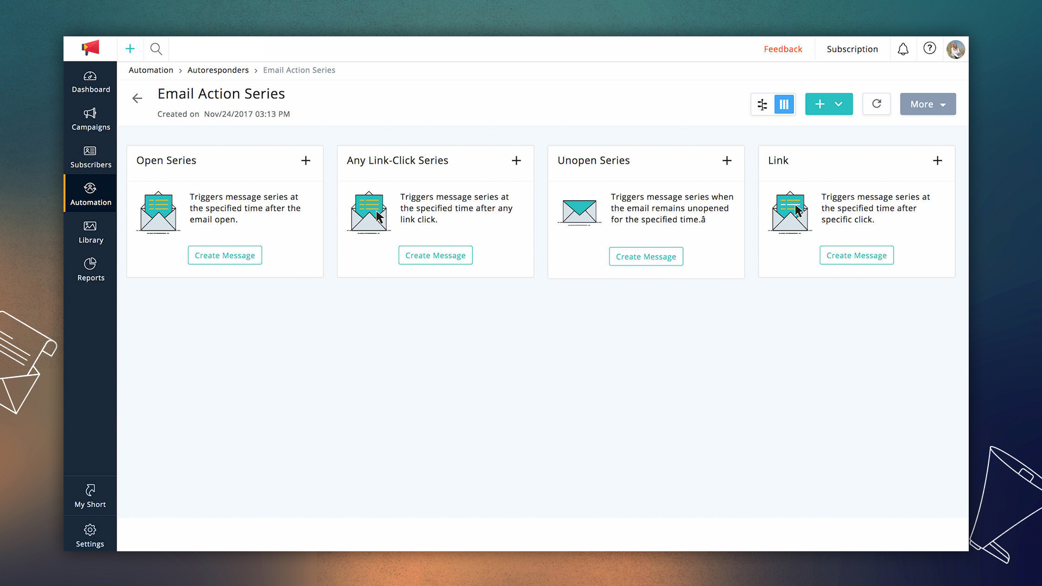Open the help question-mark icon
The height and width of the screenshot is (586, 1042).
click(x=930, y=48)
